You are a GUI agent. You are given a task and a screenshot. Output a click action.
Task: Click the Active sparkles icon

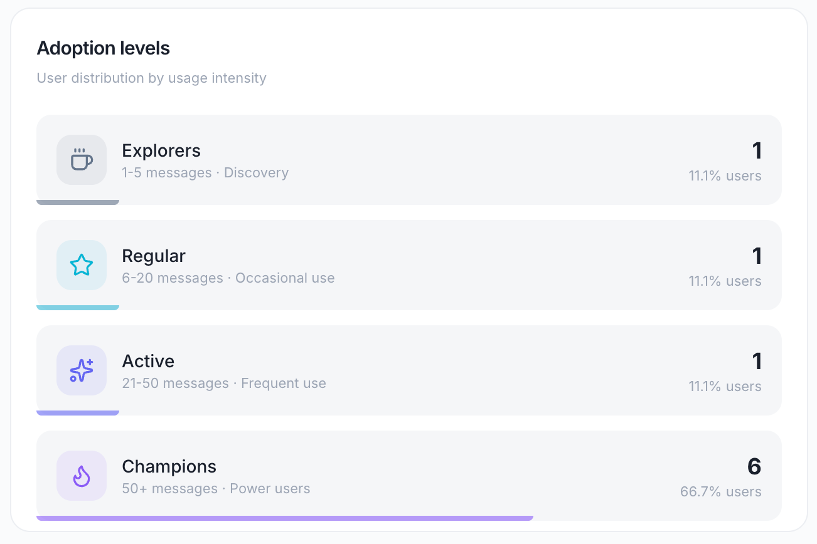point(82,370)
